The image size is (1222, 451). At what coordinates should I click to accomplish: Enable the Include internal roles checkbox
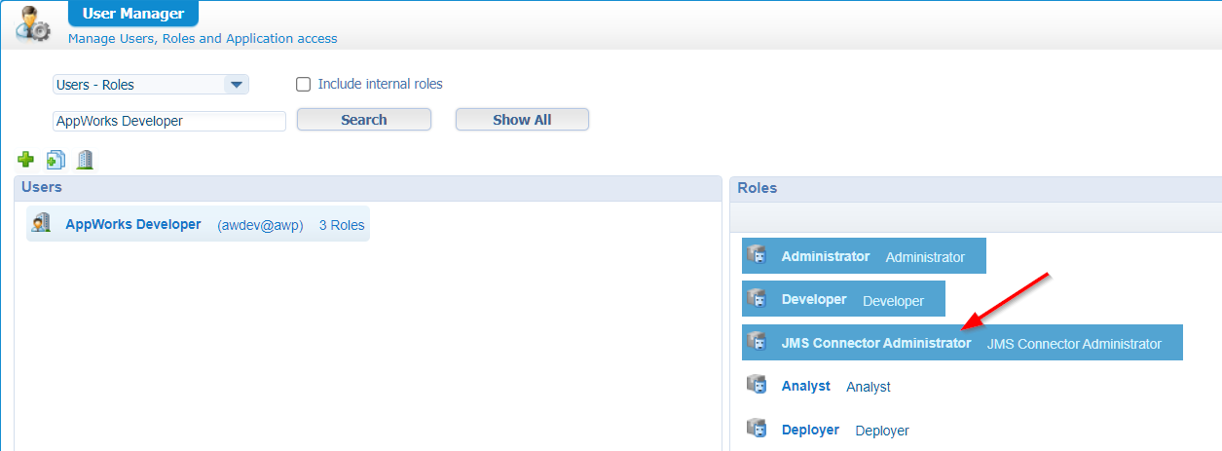(303, 85)
